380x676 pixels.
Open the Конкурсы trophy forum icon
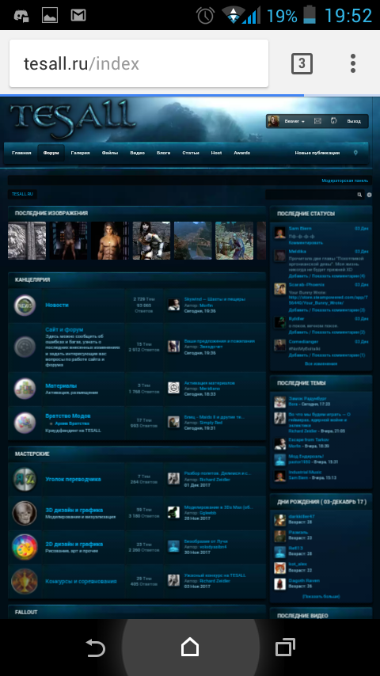(25, 581)
